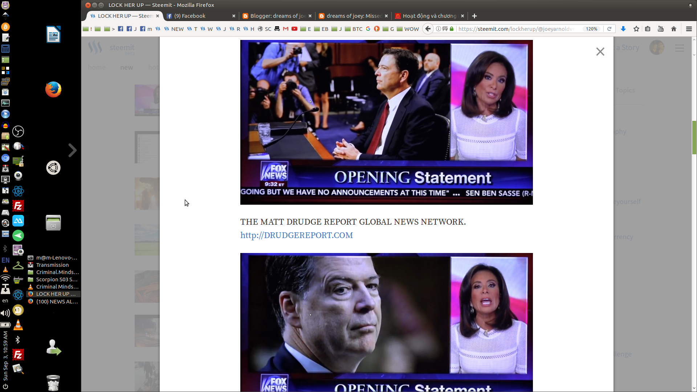Open the Dogecoin wallet icon

point(18,310)
